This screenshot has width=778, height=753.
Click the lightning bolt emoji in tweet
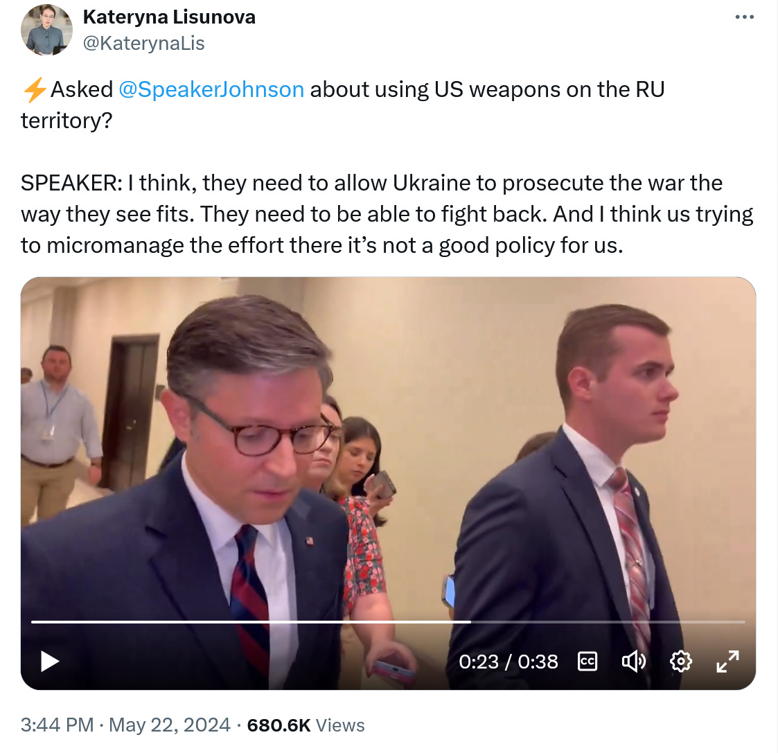click(x=35, y=90)
